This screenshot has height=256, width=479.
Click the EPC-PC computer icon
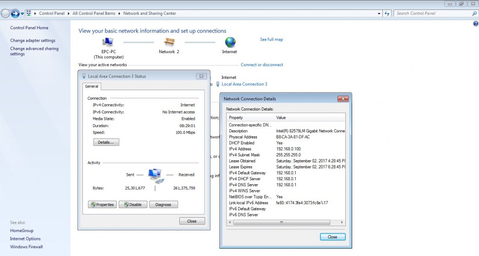pos(108,42)
